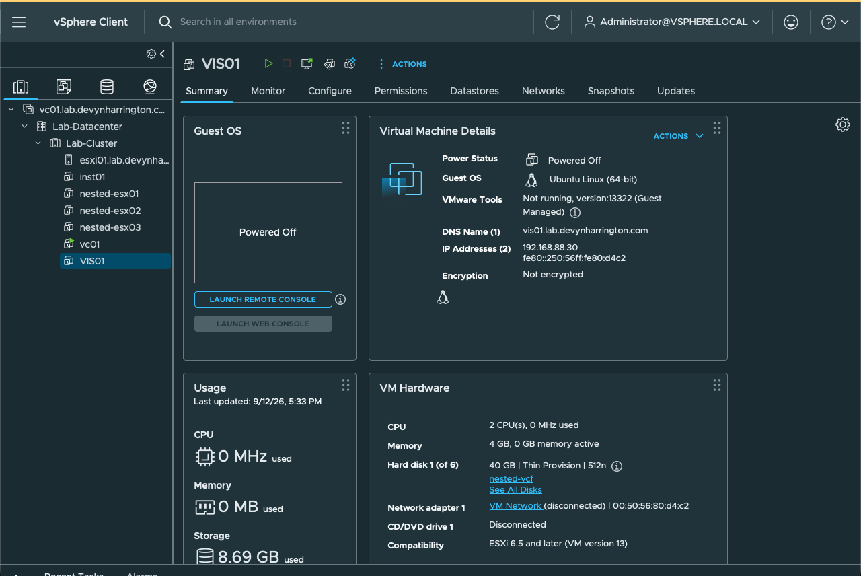Click the refresh icon in top bar
The height and width of the screenshot is (576, 861).
552,22
